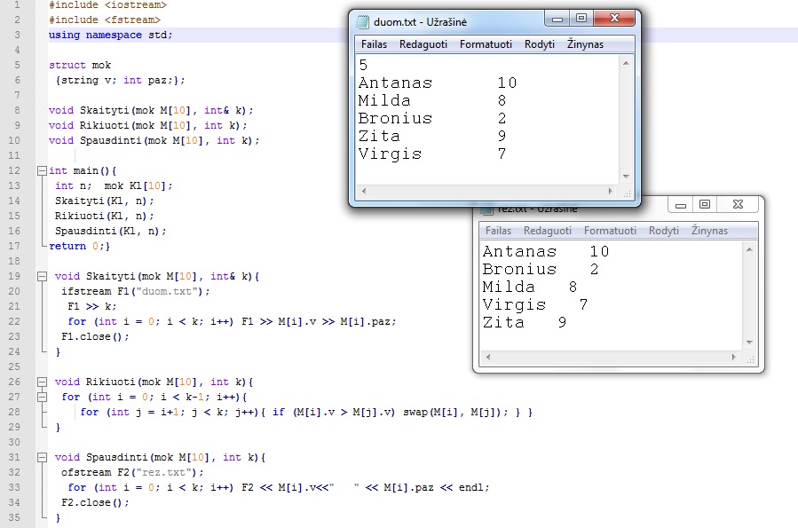Maximize the rez.txt window
Image resolution: width=798 pixels, height=528 pixels.
tap(705, 204)
